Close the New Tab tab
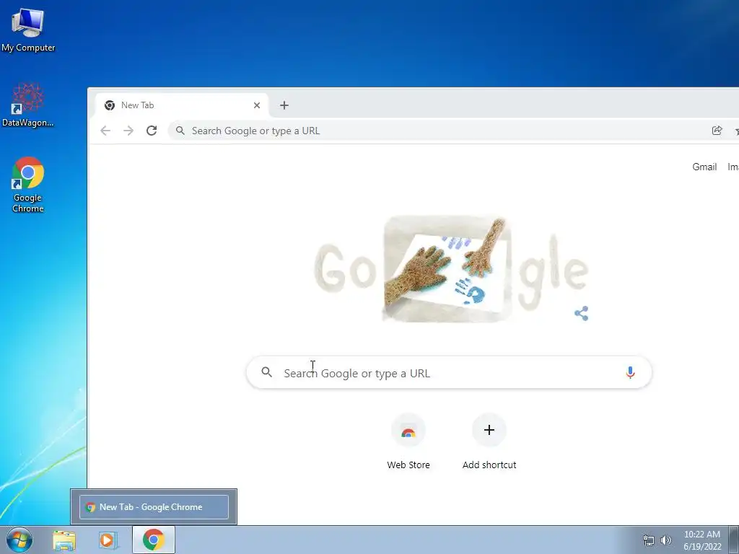Screen dimensions: 739x554 pos(257,105)
